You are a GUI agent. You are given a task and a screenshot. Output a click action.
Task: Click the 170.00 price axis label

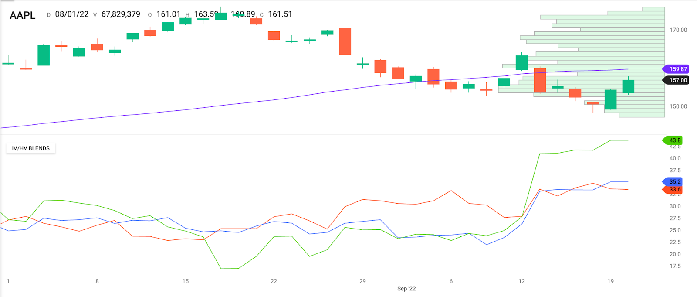pyautogui.click(x=678, y=30)
